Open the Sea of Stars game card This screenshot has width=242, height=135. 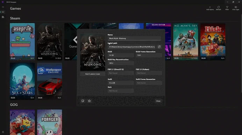coord(22,81)
